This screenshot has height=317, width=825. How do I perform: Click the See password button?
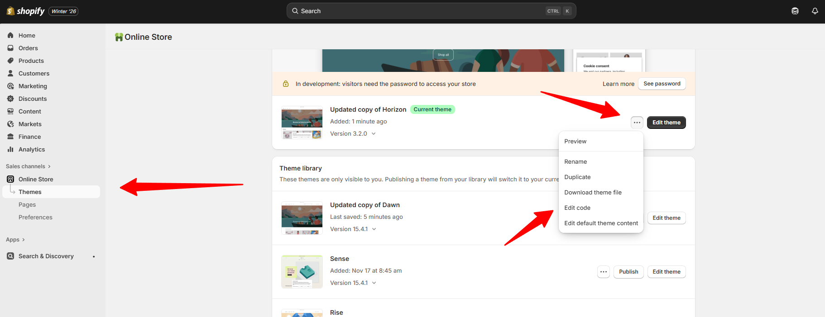(x=662, y=84)
